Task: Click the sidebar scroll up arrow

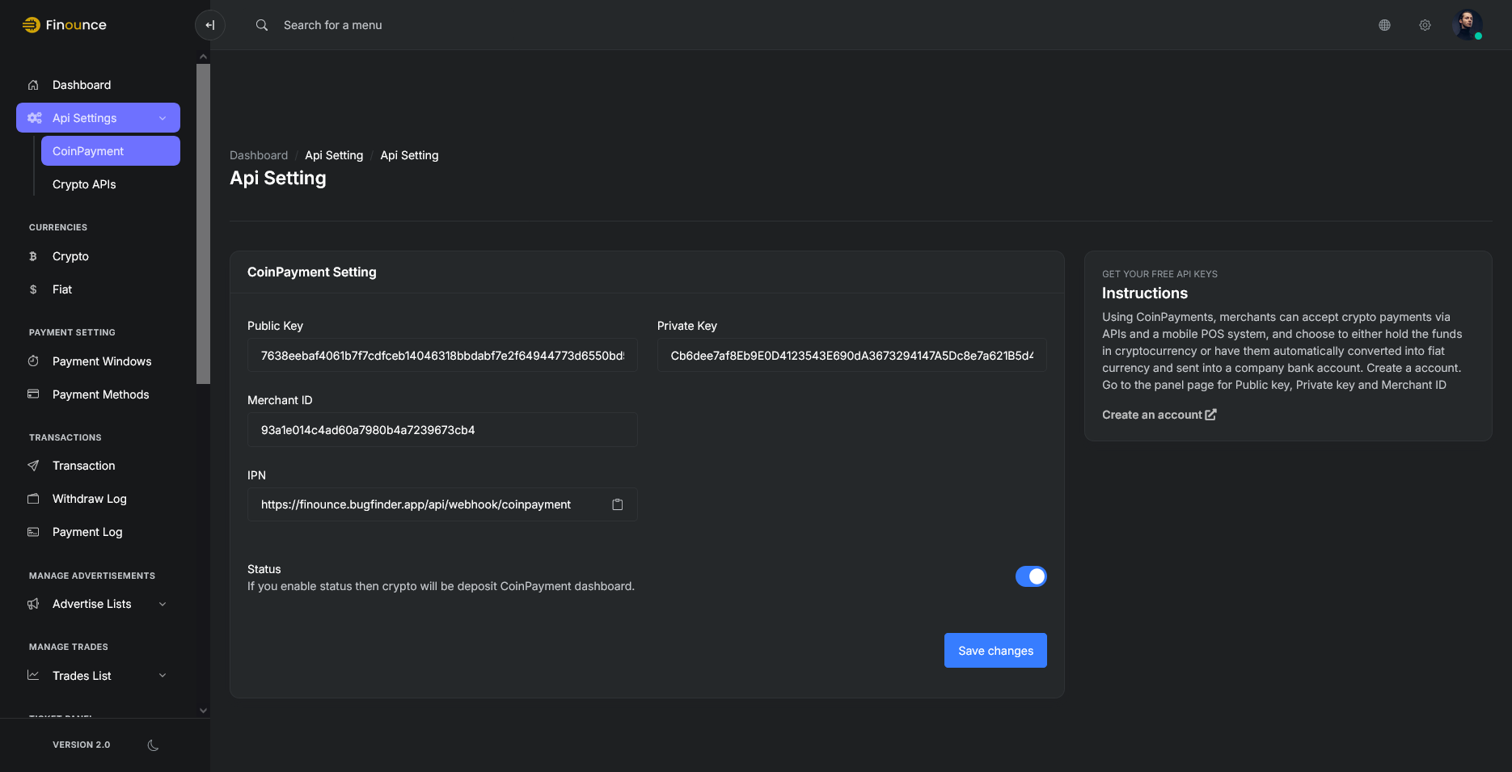Action: click(203, 57)
